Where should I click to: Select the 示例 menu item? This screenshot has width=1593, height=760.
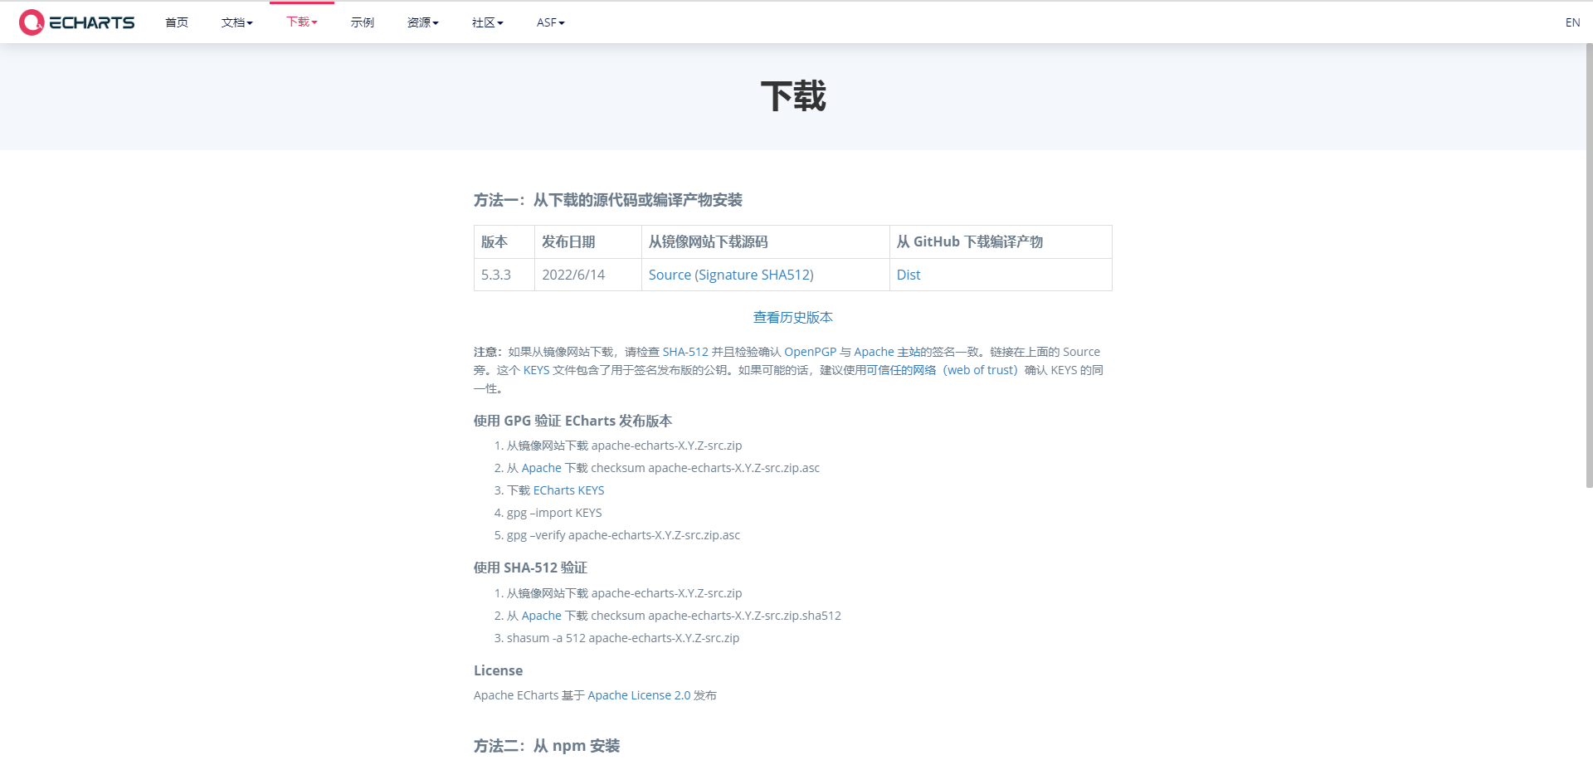pos(362,22)
